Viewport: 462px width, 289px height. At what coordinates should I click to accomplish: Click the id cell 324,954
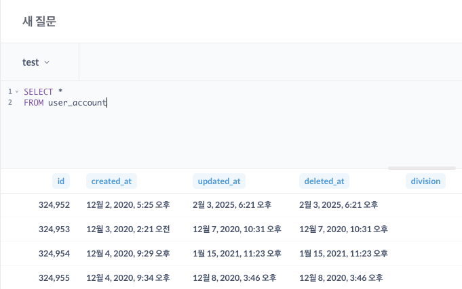pyautogui.click(x=54, y=253)
